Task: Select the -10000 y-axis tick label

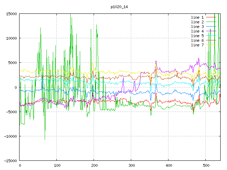Action: pos(10,136)
